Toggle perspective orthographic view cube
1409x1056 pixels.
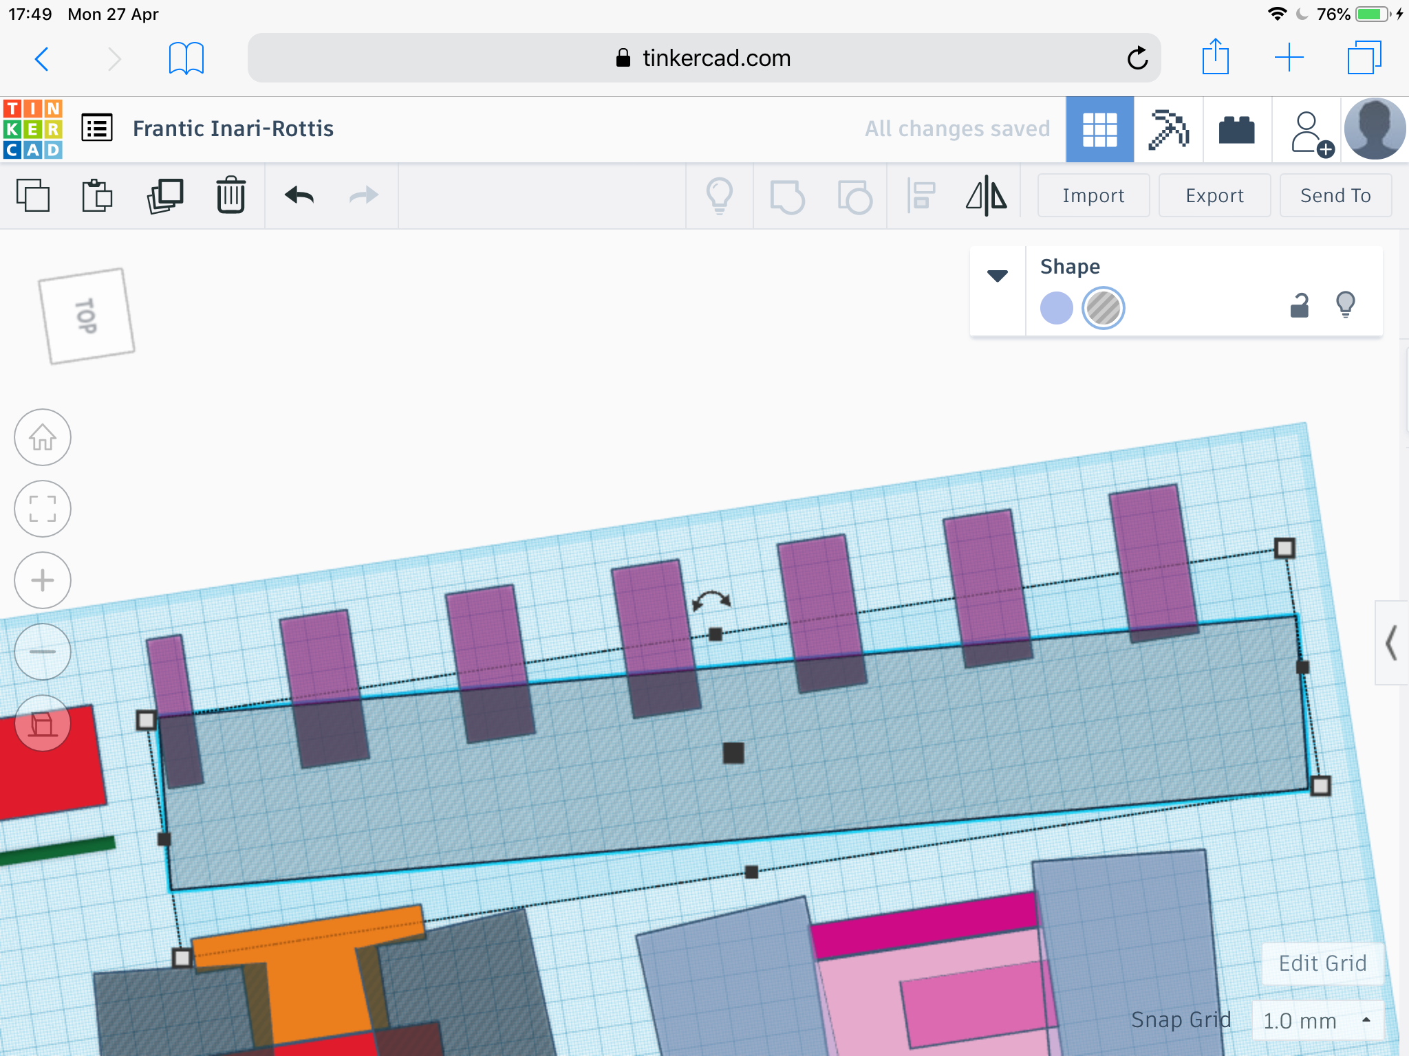43,723
